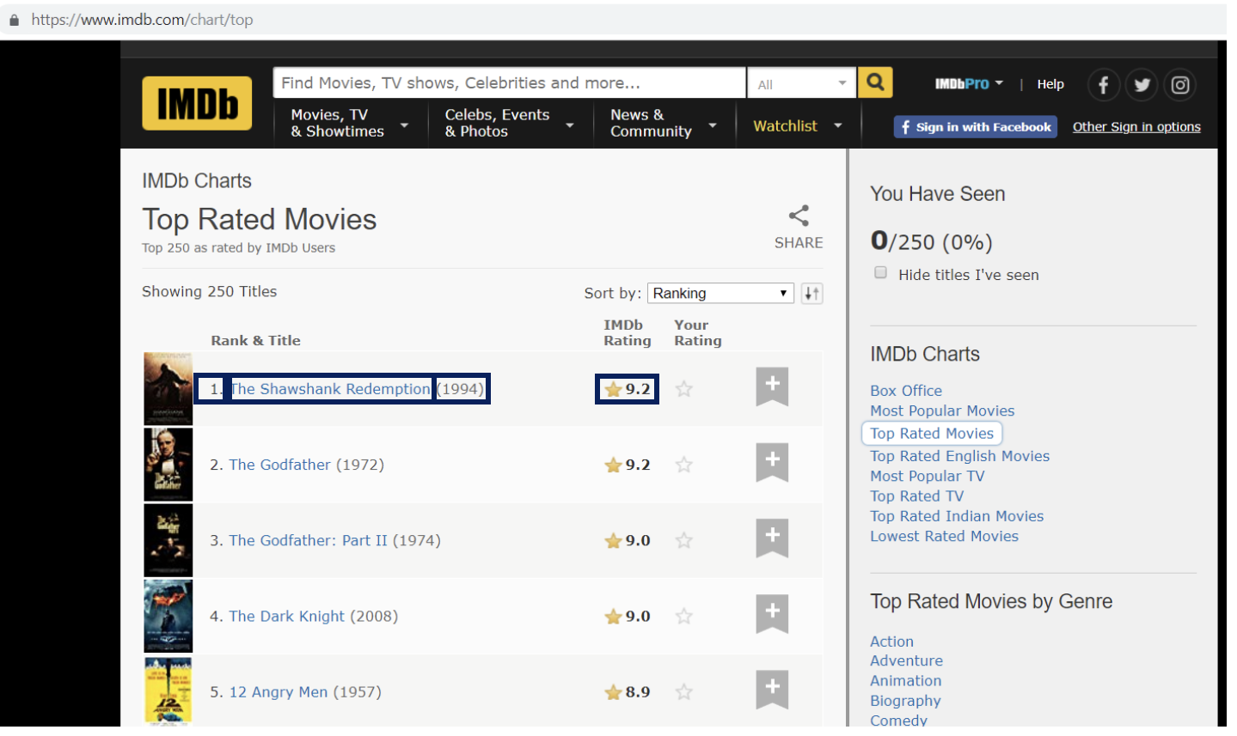
Task: Open News & Community menu
Action: (663, 123)
